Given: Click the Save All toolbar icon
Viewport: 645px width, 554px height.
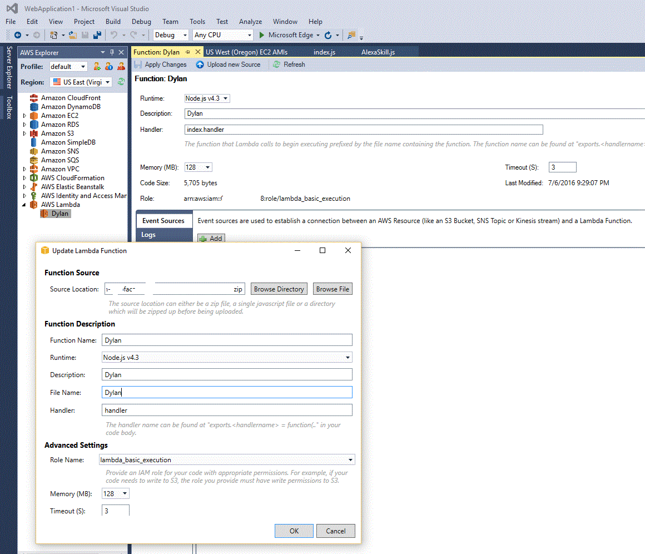Looking at the screenshot, I should tap(97, 36).
